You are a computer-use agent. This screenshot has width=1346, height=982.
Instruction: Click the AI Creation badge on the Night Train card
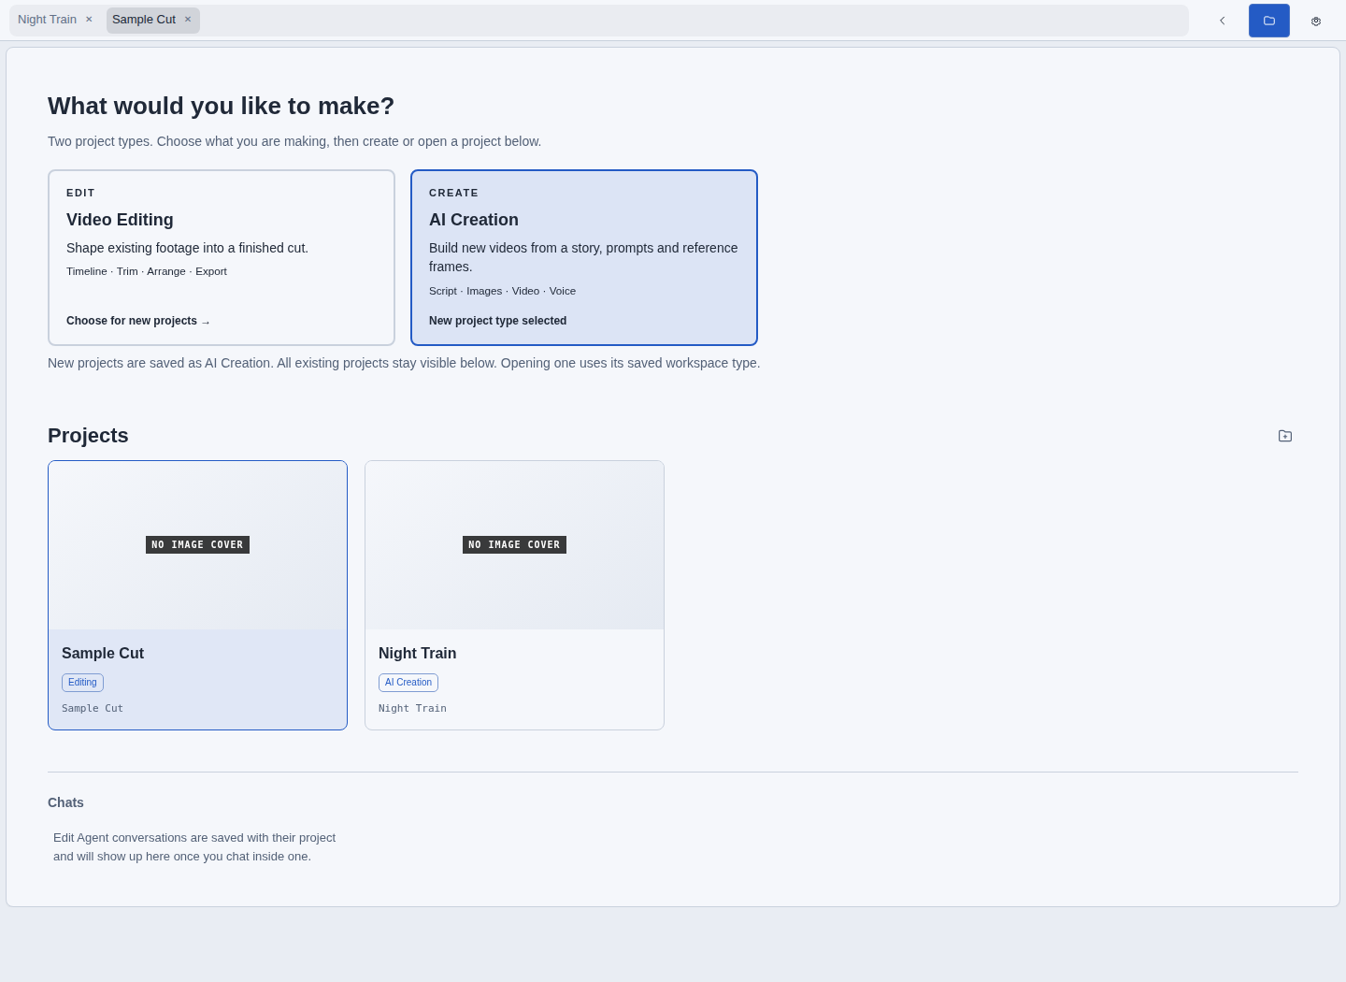pyautogui.click(x=408, y=683)
